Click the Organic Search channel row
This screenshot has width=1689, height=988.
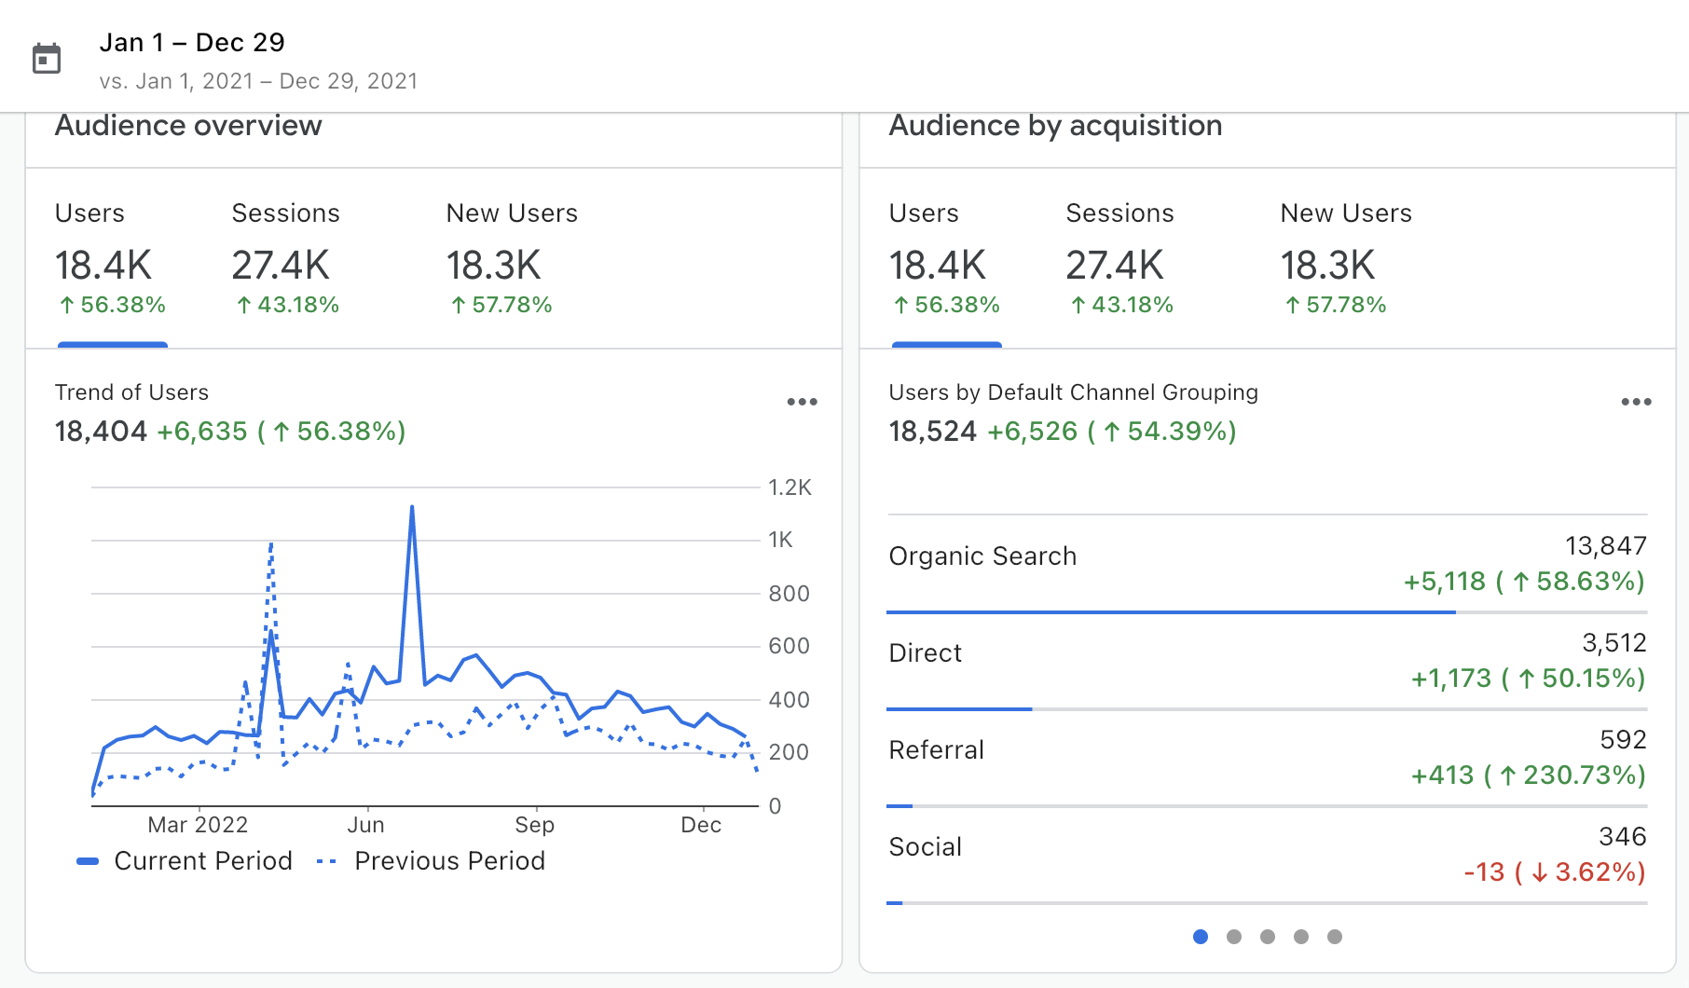pos(1268,564)
